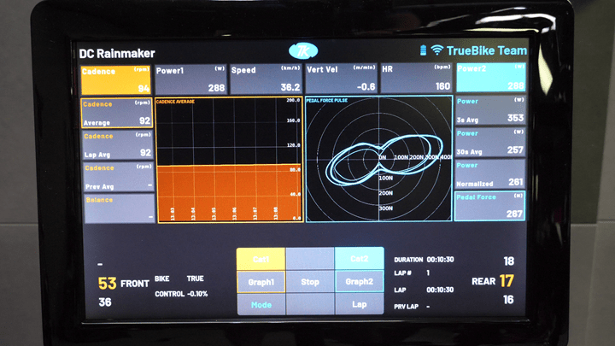Tap the Wi-Fi signal icon
615x346 pixels.
click(436, 50)
